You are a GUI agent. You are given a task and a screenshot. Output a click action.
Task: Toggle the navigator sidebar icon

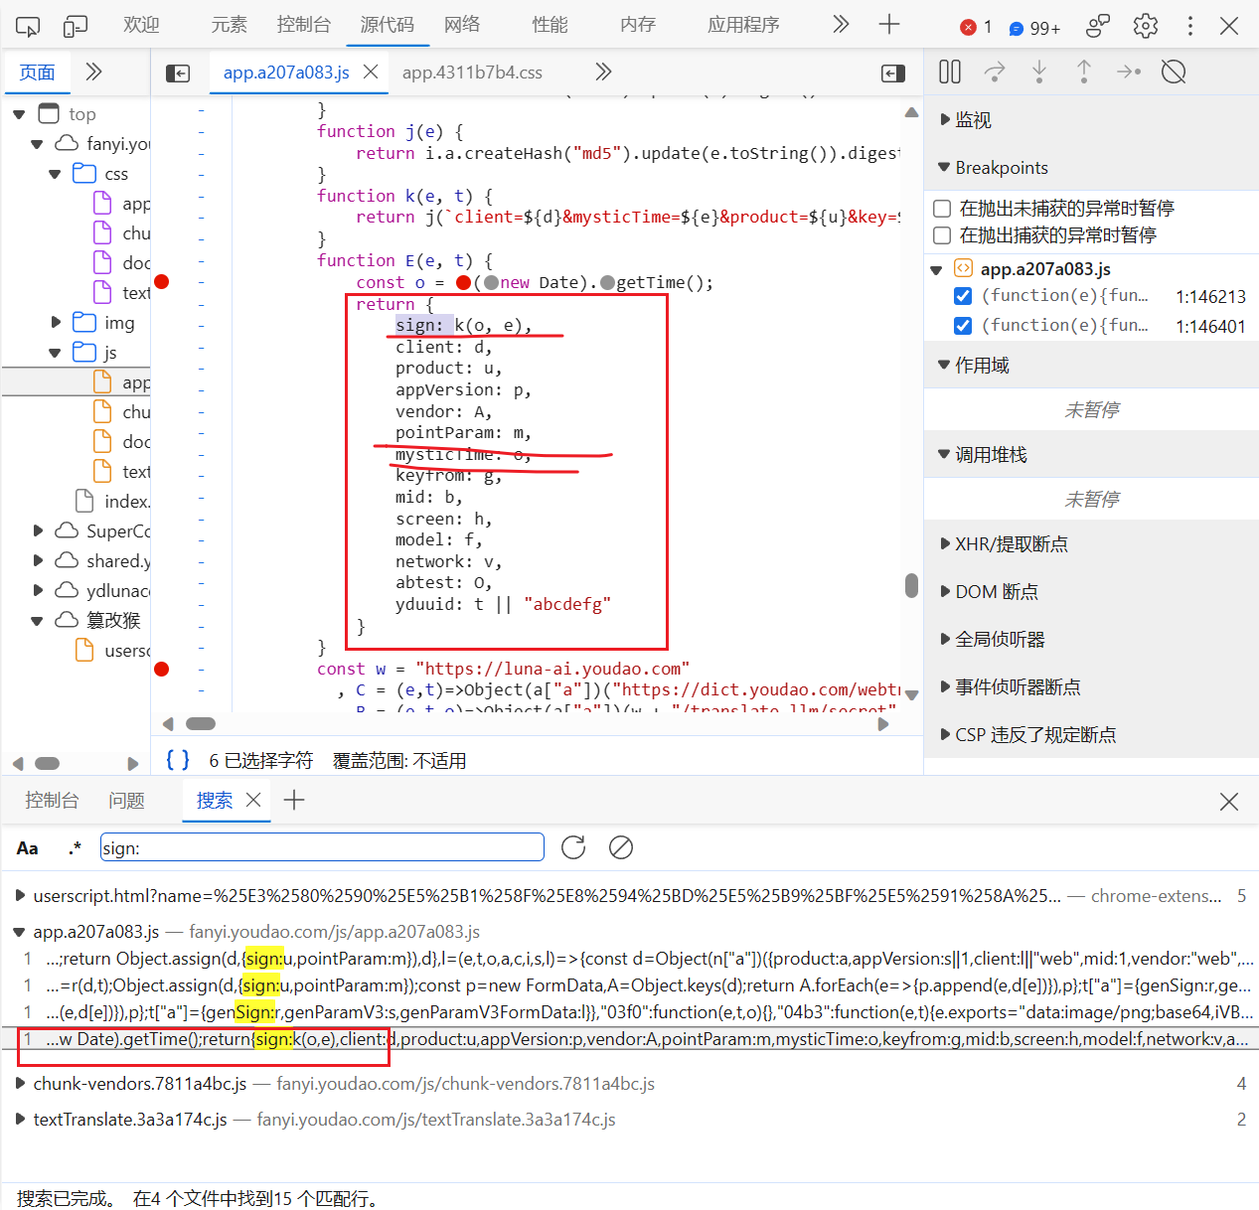point(178,73)
